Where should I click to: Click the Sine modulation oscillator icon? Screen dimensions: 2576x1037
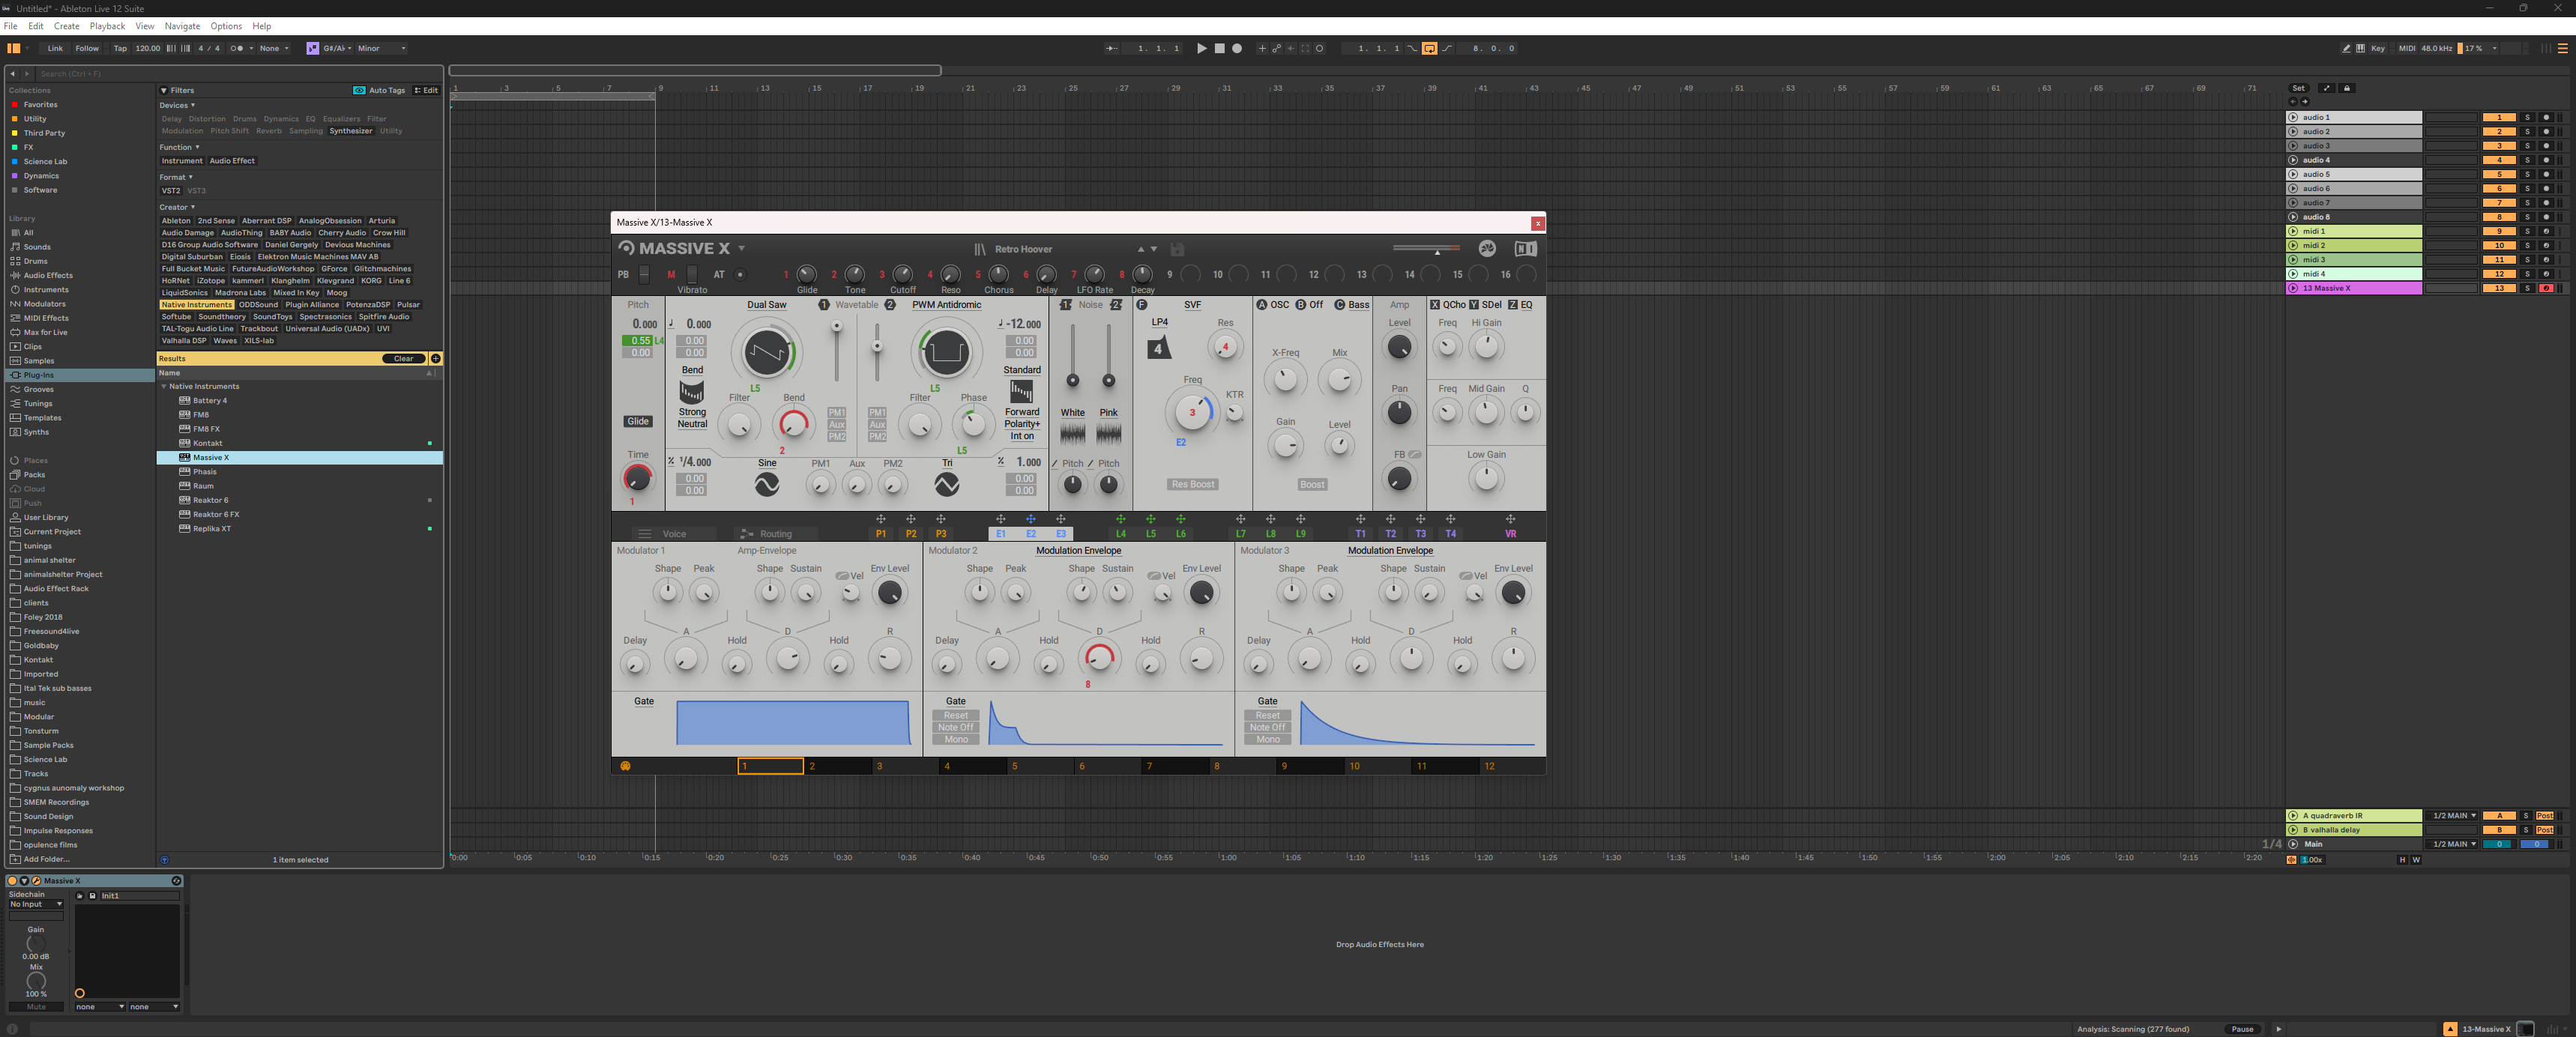767,484
